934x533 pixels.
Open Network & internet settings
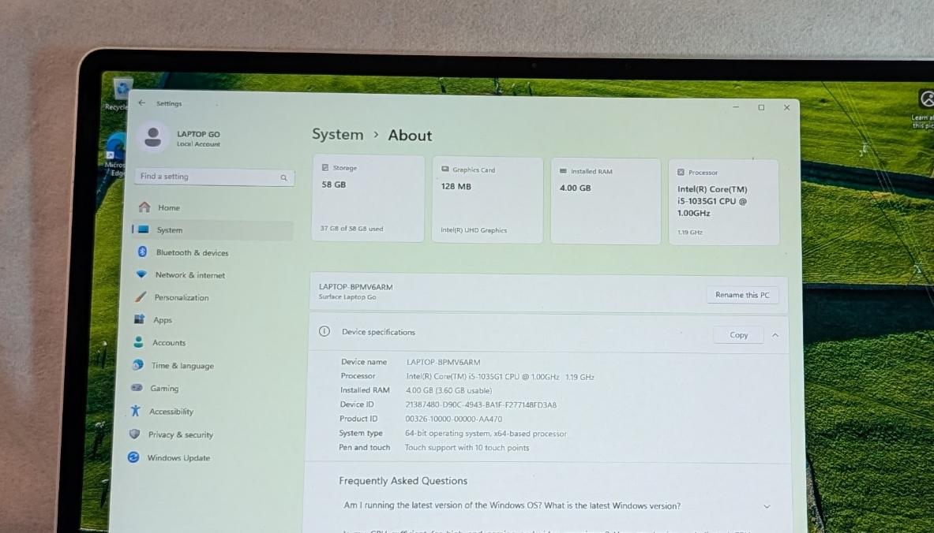click(x=189, y=275)
